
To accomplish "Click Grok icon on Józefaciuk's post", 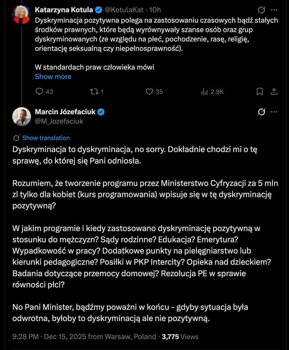I will pyautogui.click(x=261, y=112).
